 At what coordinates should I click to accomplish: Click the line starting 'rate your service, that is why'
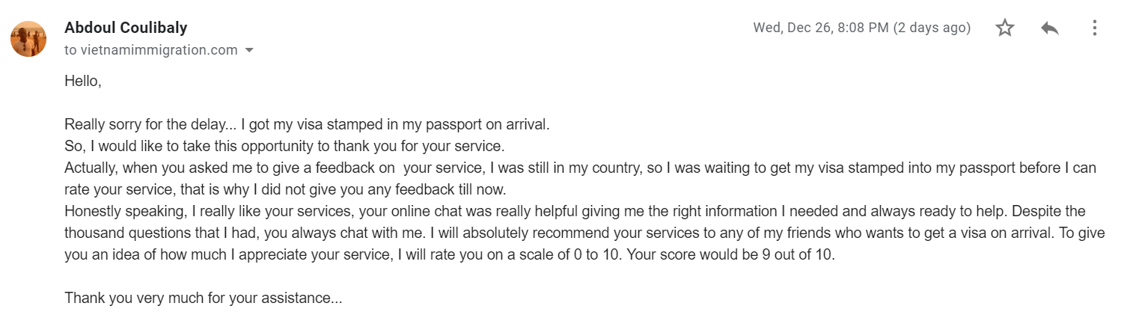(x=286, y=189)
